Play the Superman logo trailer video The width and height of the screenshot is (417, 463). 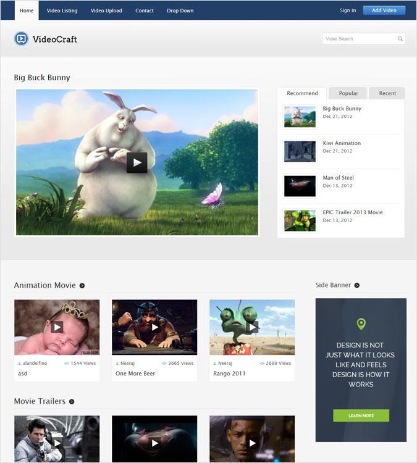click(x=154, y=443)
